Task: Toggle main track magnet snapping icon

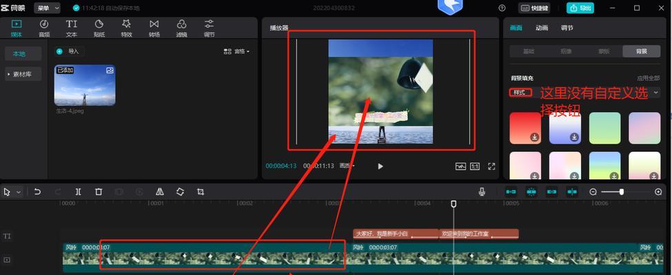Action: click(x=511, y=192)
